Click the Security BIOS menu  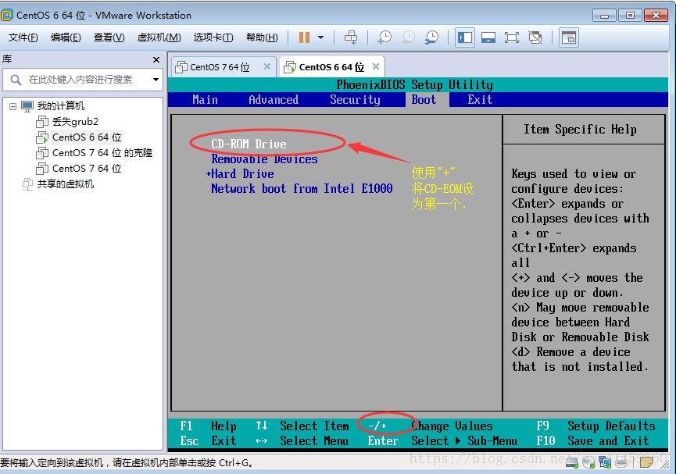(x=356, y=99)
